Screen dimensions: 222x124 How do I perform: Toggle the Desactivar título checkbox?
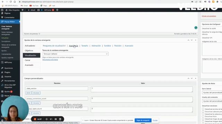click(203, 116)
